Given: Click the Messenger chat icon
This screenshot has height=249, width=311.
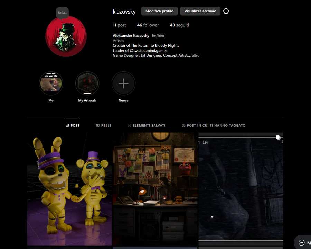Looking at the screenshot, I should click(301, 243).
